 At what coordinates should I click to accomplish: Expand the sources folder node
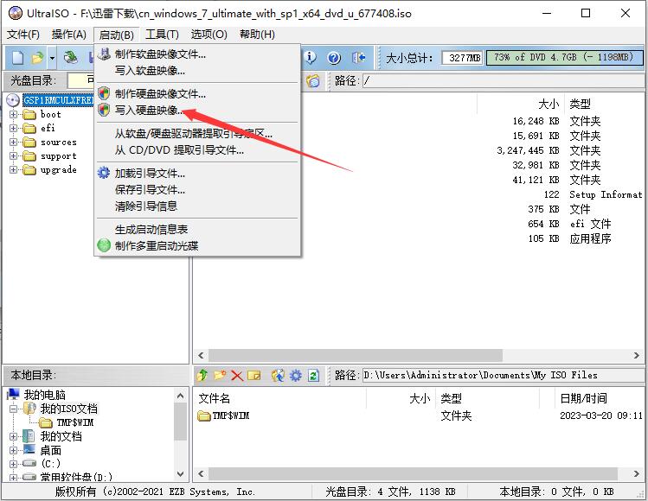click(13, 143)
